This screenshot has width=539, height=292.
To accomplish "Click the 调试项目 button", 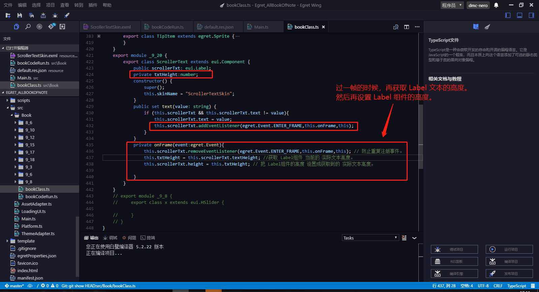I will pos(454,249).
